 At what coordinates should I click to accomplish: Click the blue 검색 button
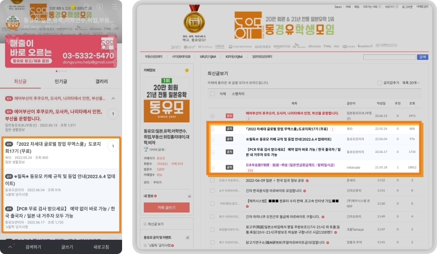423,57
